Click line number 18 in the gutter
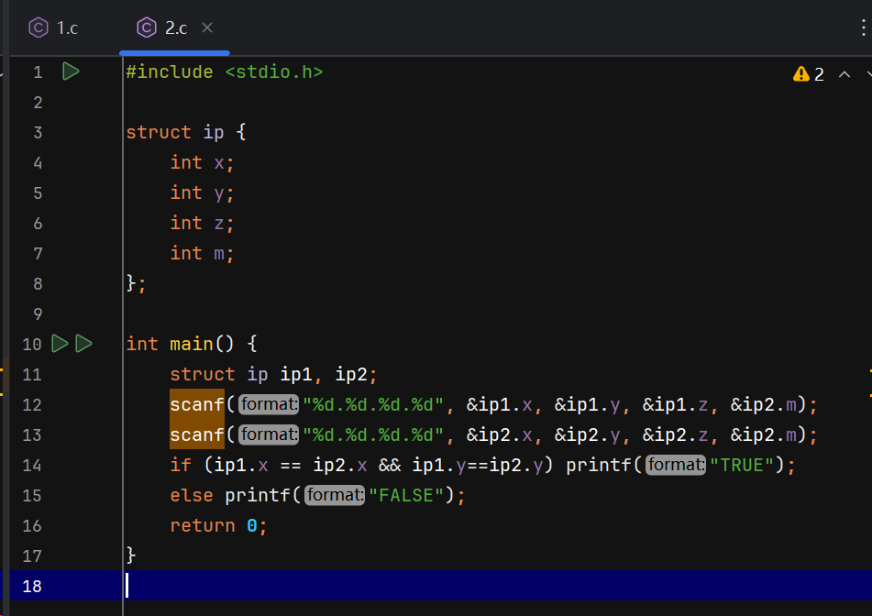This screenshot has height=616, width=872. (x=32, y=586)
